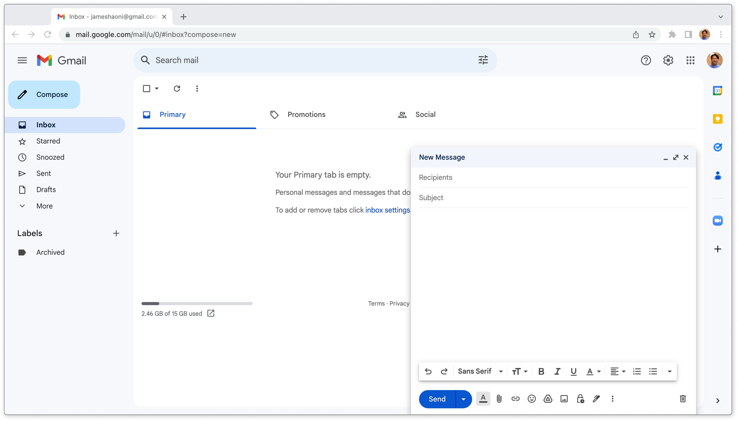Insert a link in the message

pos(515,399)
